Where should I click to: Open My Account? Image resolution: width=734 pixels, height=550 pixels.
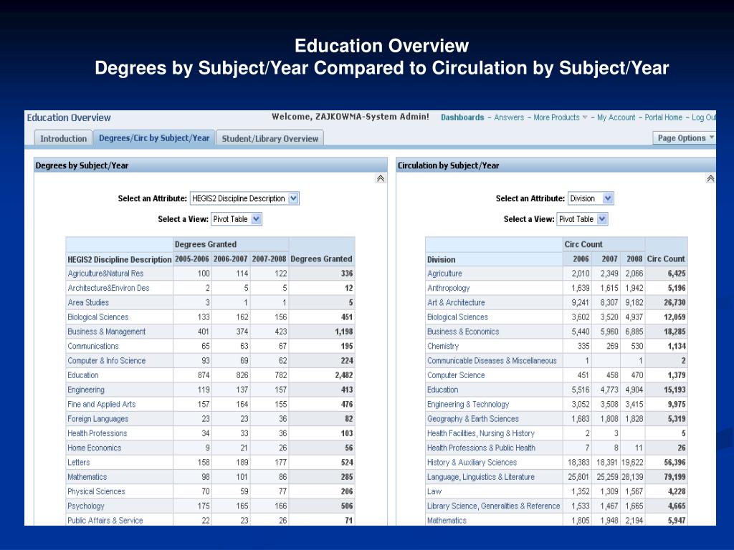click(616, 117)
